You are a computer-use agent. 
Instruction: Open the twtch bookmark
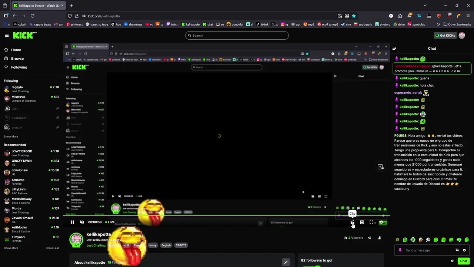tap(172, 24)
